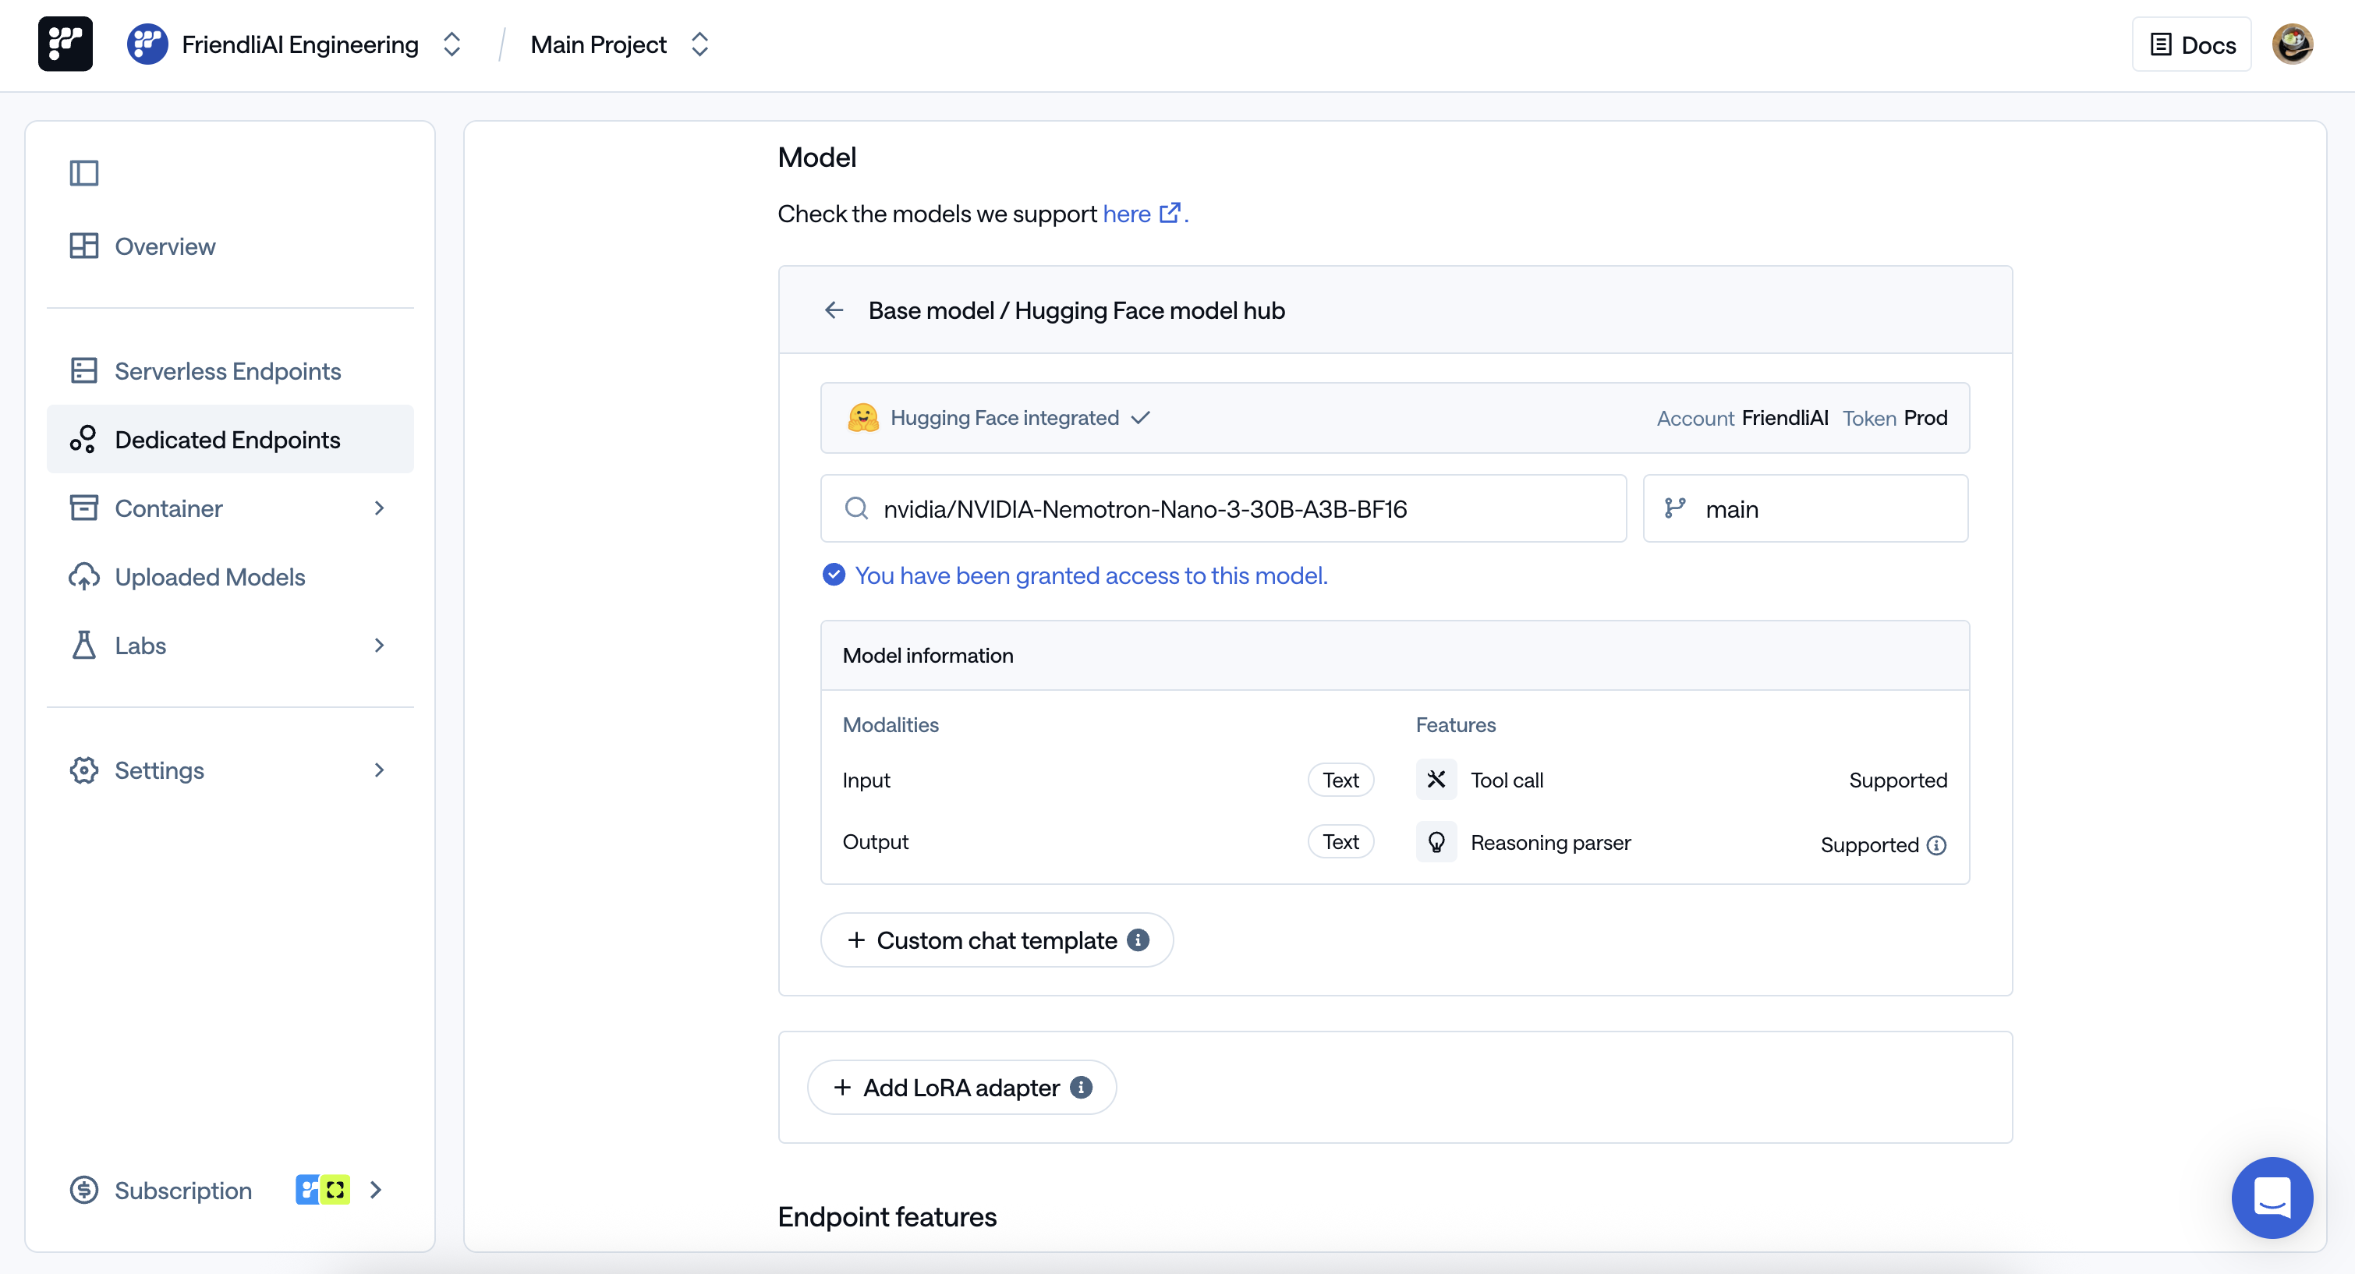Viewport: 2355px width, 1274px height.
Task: Click the FriendliAI home logo
Action: 65,44
